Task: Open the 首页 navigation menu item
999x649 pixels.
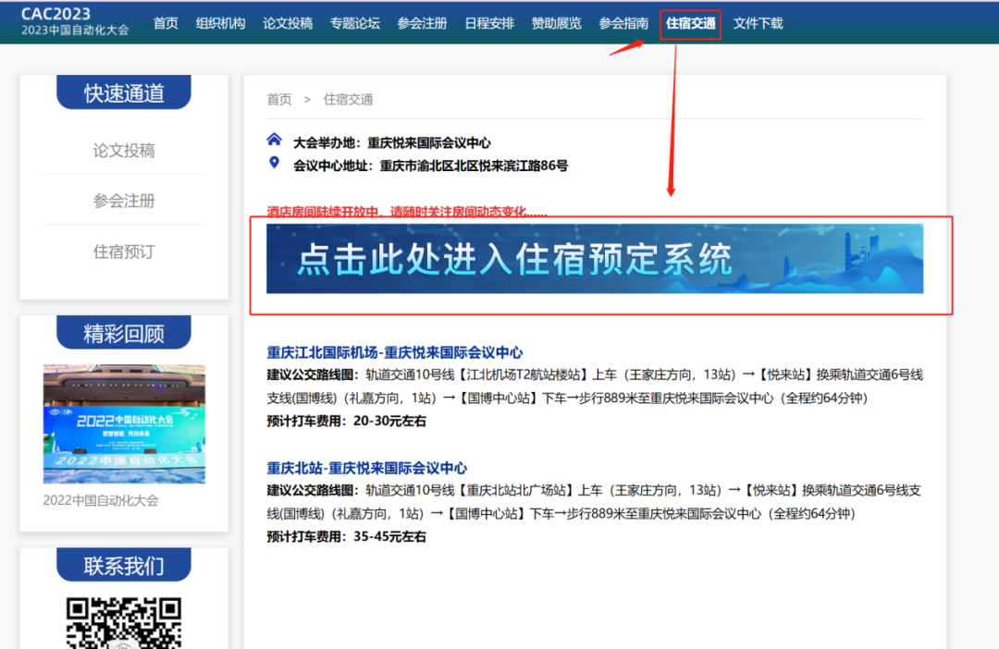Action: [x=166, y=24]
